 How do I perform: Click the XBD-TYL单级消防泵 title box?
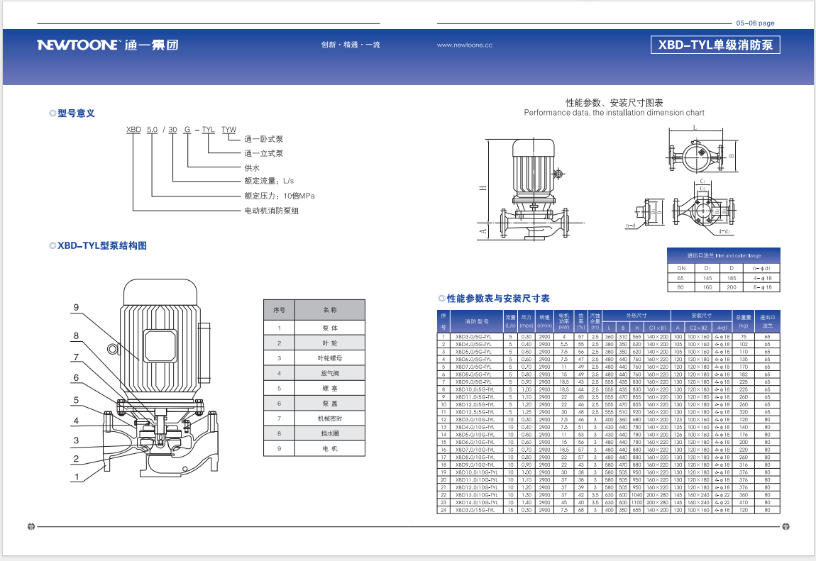[715, 45]
